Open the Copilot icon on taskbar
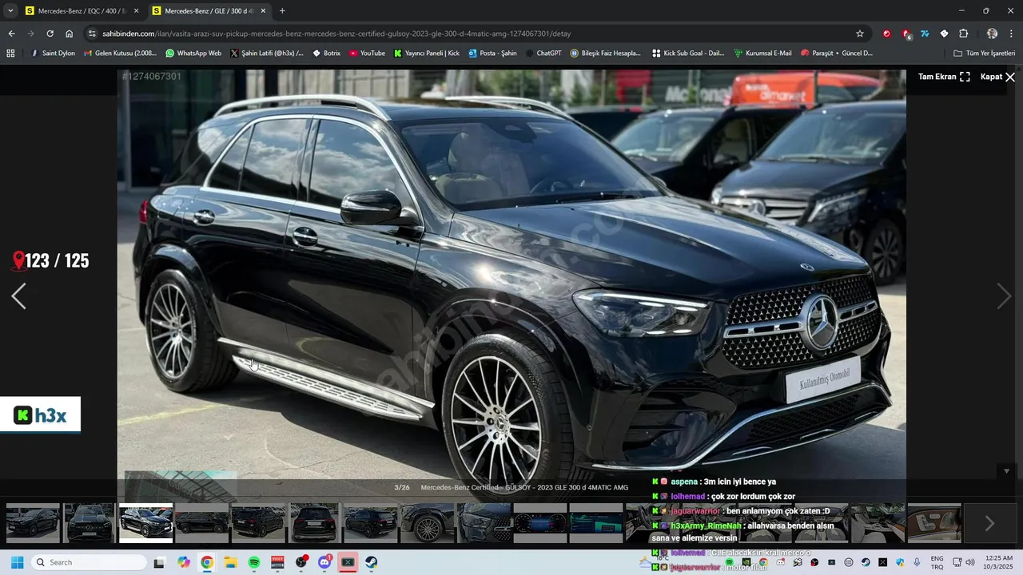The height and width of the screenshot is (575, 1023). pos(184,562)
